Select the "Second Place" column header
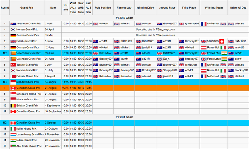Screen dimensions: 249x149 click(167, 8)
